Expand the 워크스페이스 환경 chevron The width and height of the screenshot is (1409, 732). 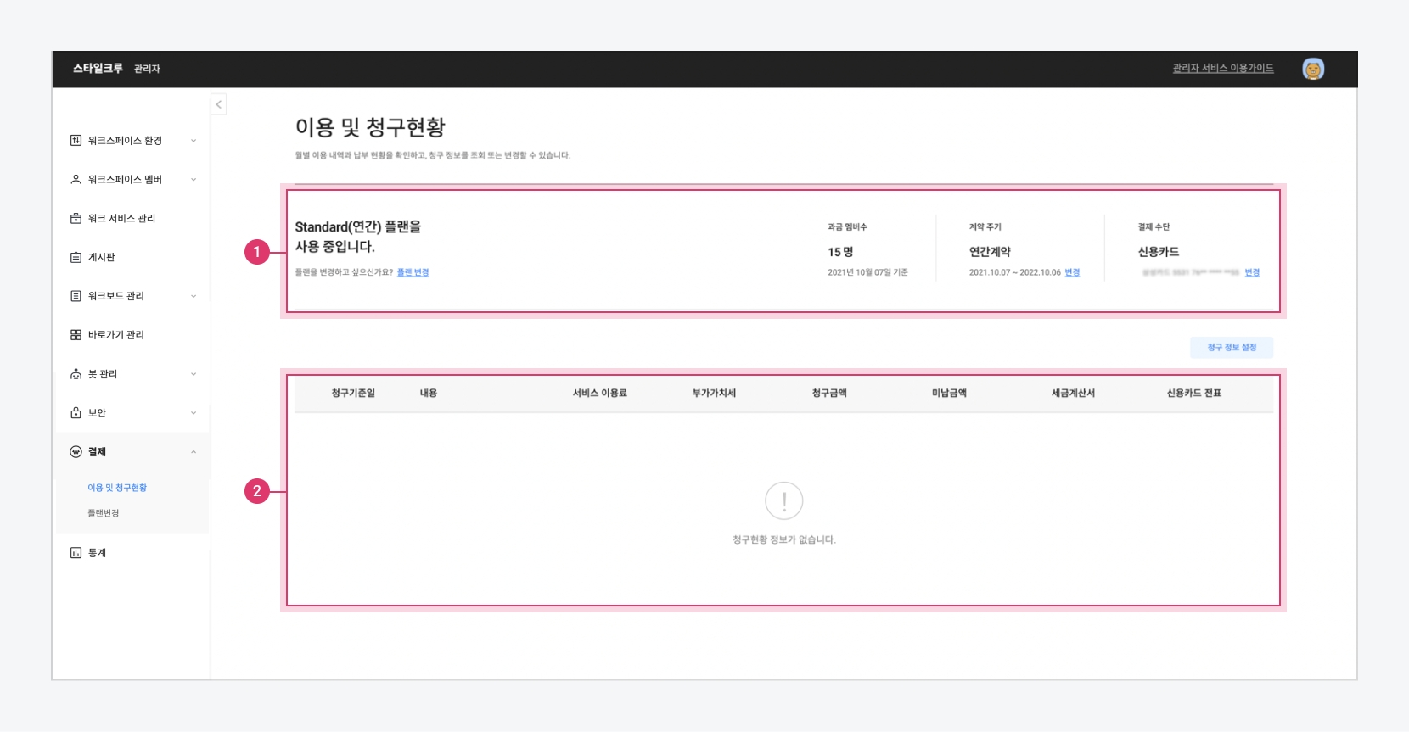[194, 141]
